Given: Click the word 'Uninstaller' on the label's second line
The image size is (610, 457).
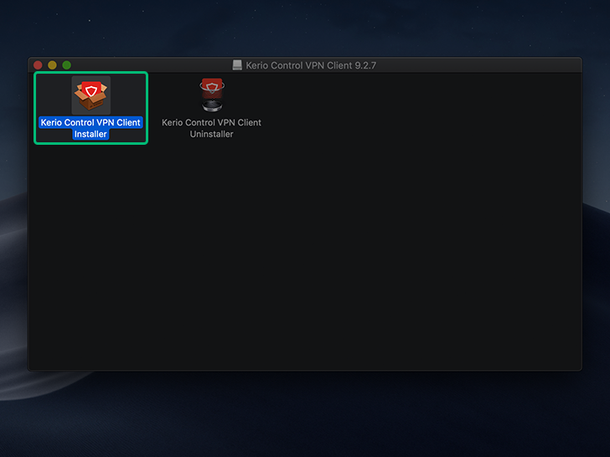Looking at the screenshot, I should click(x=211, y=134).
